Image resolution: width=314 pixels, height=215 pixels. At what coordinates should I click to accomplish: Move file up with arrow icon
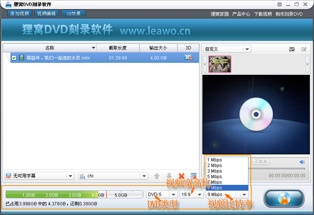(x=157, y=176)
